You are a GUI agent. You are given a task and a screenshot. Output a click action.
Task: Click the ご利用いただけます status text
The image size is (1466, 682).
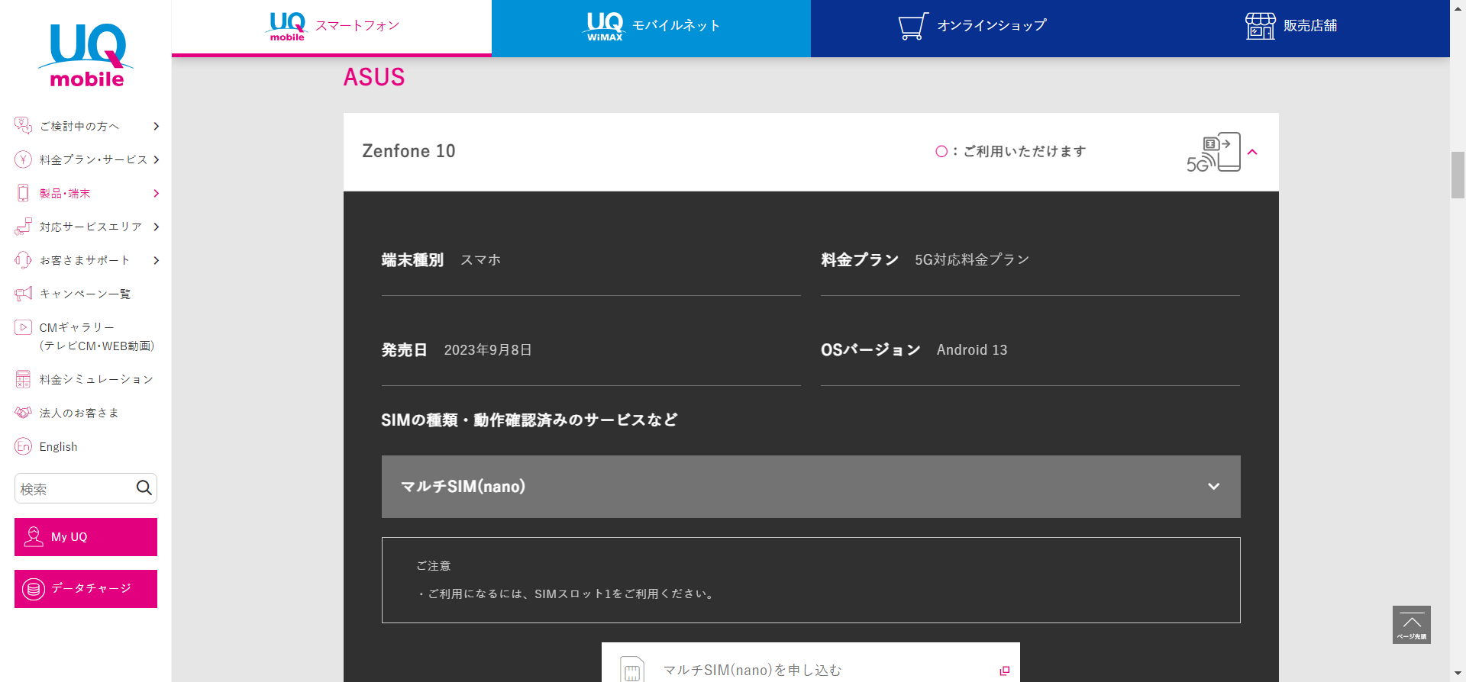click(1025, 151)
